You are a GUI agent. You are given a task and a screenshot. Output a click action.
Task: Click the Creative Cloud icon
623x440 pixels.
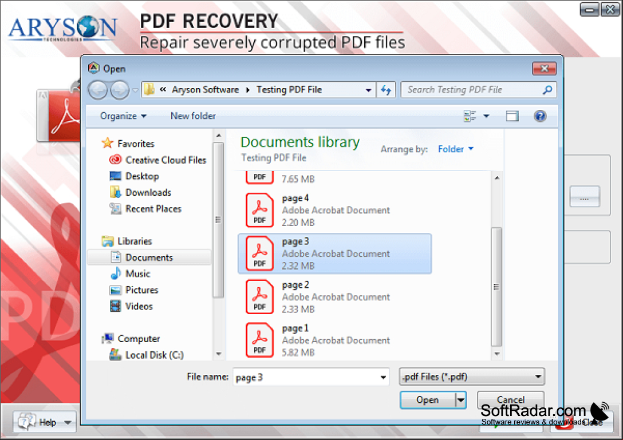(115, 160)
